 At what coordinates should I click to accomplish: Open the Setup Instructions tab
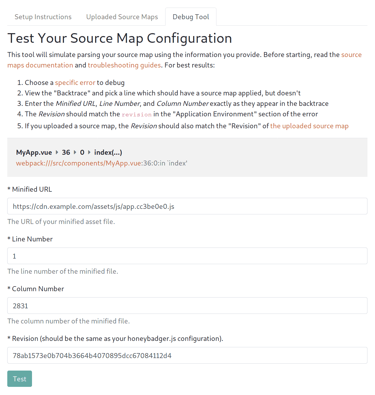point(43,17)
